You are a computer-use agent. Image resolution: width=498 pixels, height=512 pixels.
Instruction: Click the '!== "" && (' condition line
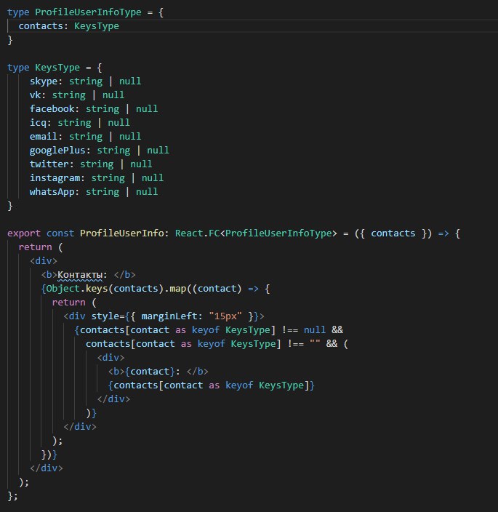click(x=217, y=344)
